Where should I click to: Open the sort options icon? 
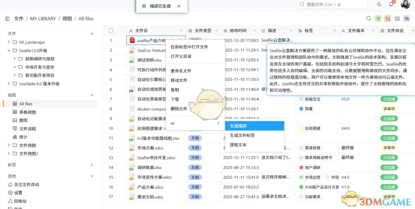(388, 19)
